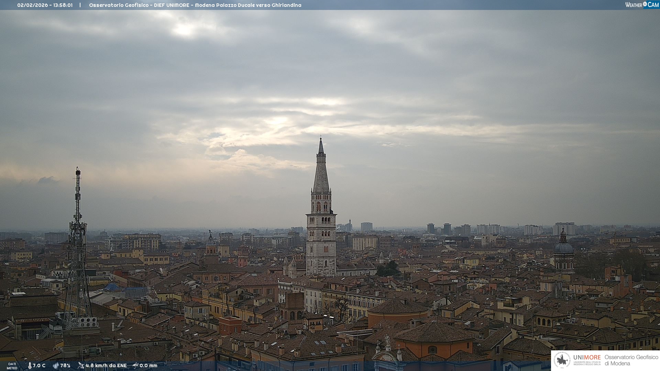The height and width of the screenshot is (371, 660).
Task: Click the humidity water droplets icon
Action: (x=56, y=366)
